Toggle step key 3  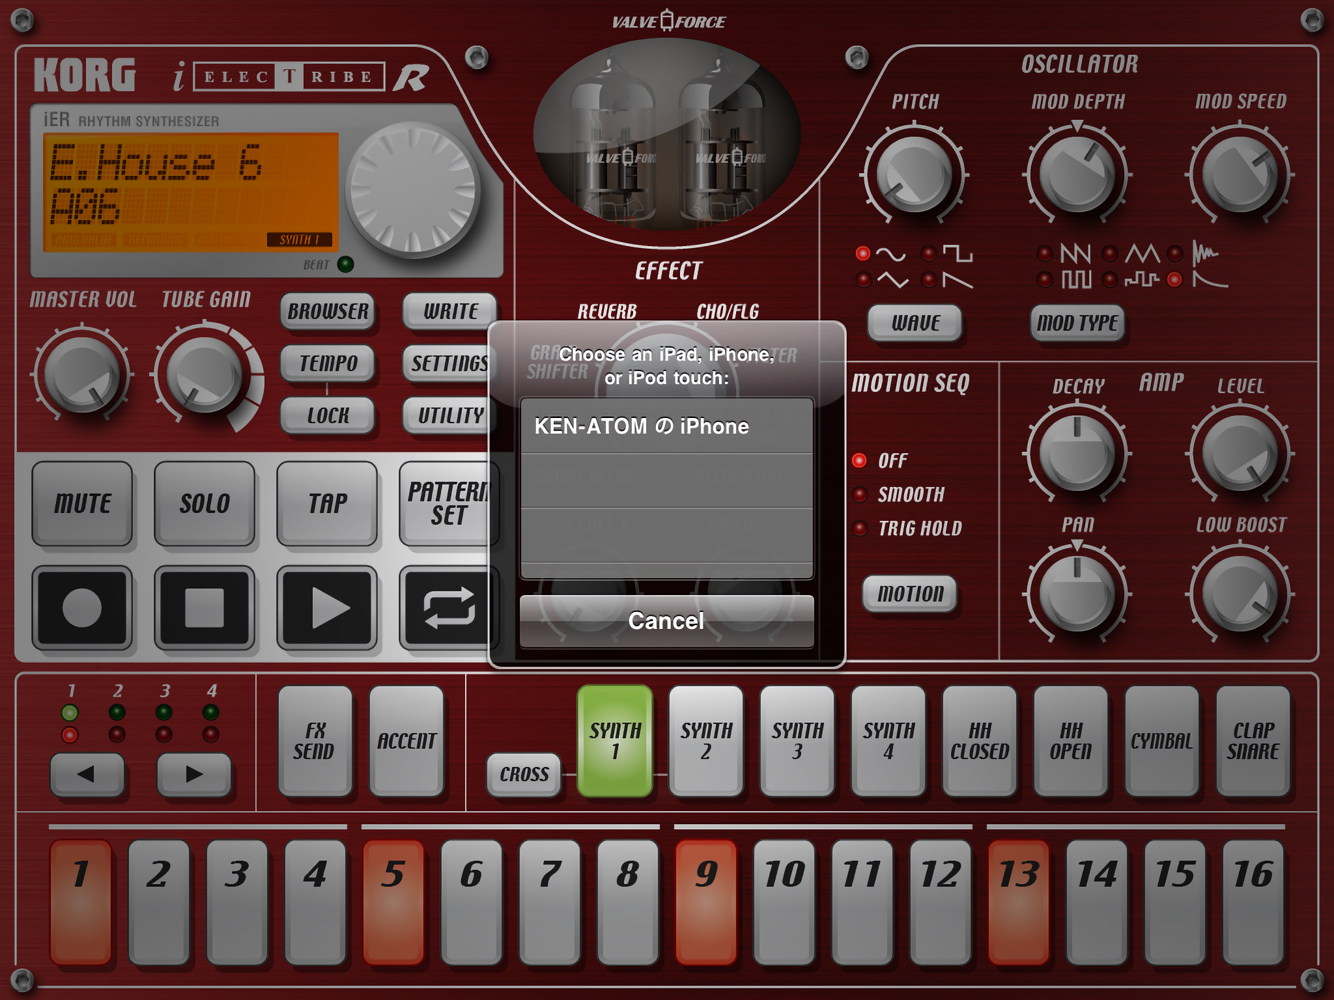[237, 902]
